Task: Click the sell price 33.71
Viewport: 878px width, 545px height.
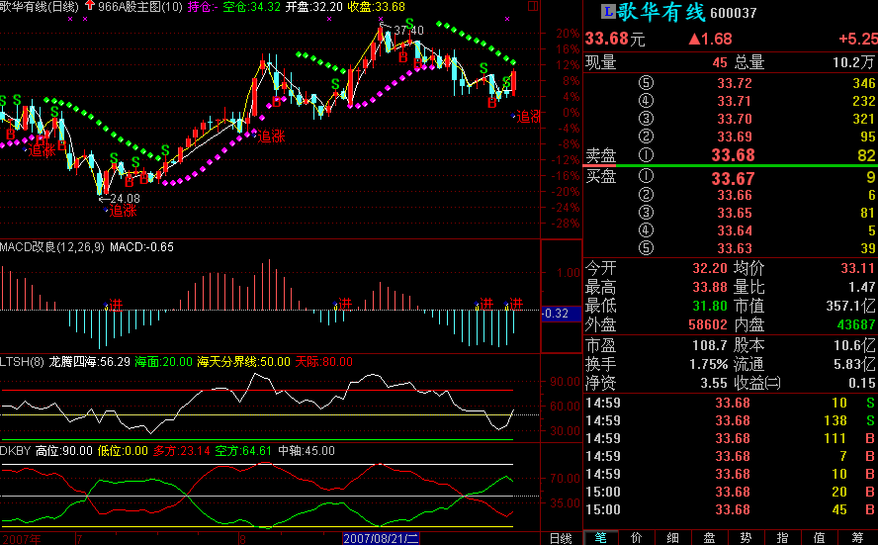Action: pyautogui.click(x=734, y=101)
